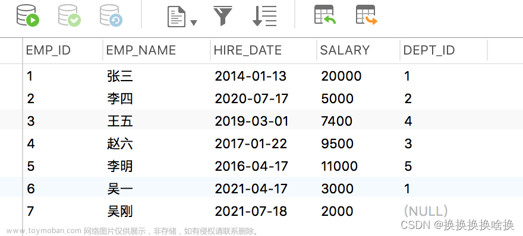Select the cell containing 吴一

(x=120, y=189)
